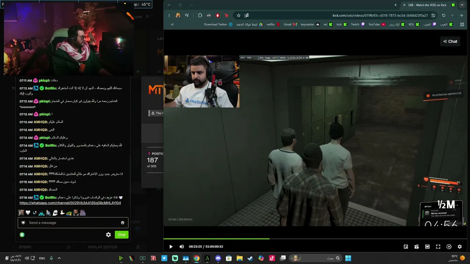Image resolution: width=470 pixels, height=264 pixels.
Task: Select the white heart quick emote
Action: coord(28,213)
